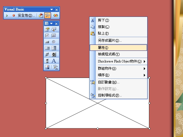
Task: Select the Option Button control
Action: coord(54,42)
